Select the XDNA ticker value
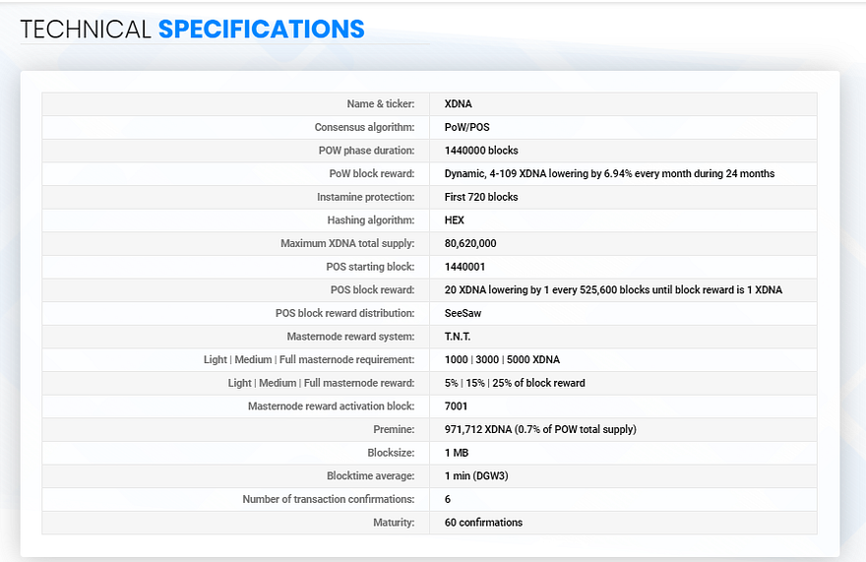 (x=458, y=104)
